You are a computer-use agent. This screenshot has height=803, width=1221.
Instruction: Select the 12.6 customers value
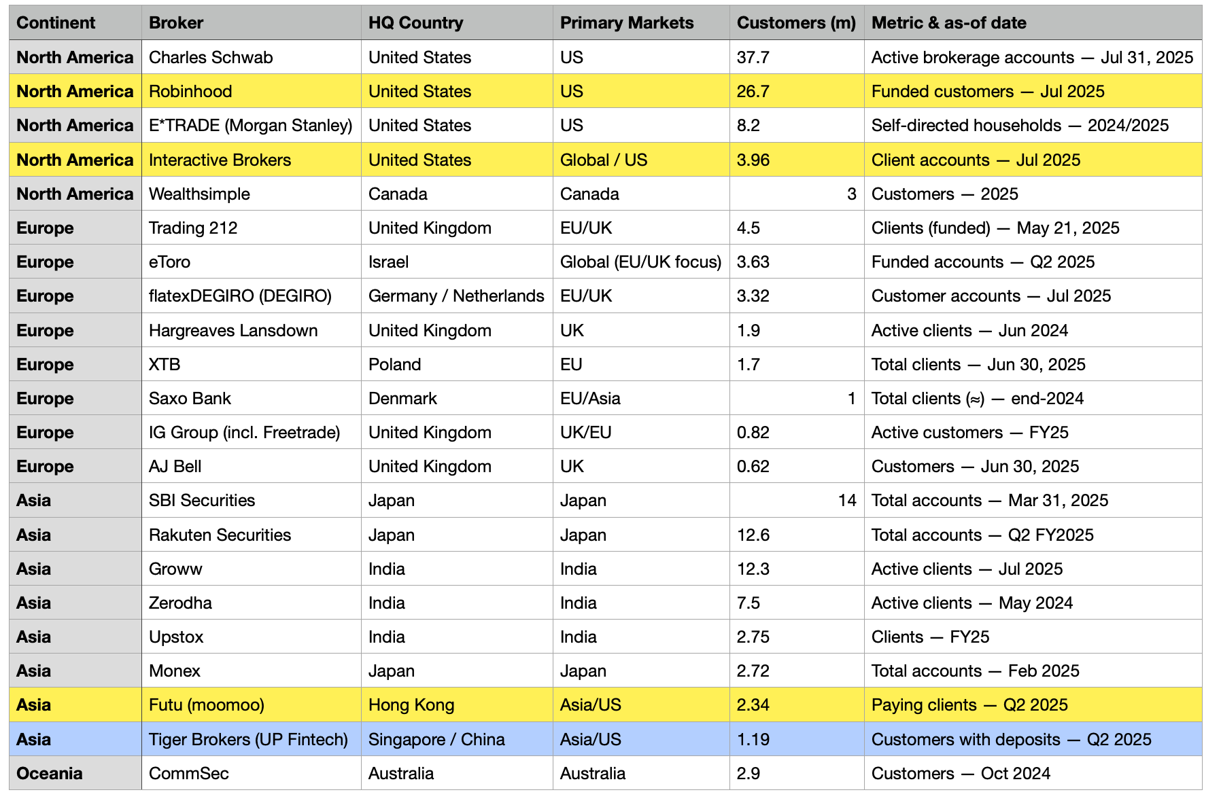pos(797,535)
